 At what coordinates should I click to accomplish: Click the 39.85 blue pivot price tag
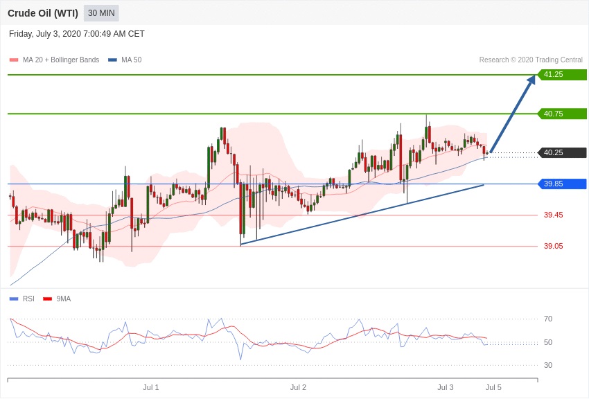pyautogui.click(x=562, y=184)
